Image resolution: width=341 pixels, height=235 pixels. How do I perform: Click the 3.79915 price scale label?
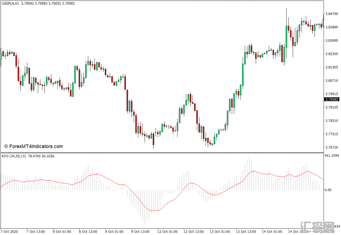click(x=332, y=94)
